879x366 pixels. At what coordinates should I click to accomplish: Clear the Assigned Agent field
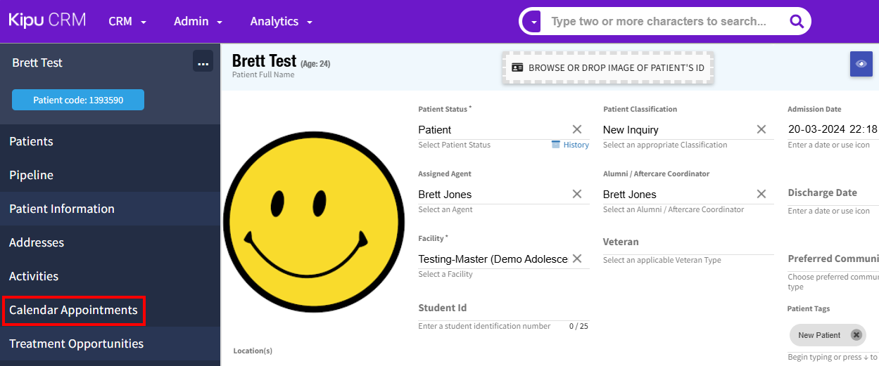[577, 194]
